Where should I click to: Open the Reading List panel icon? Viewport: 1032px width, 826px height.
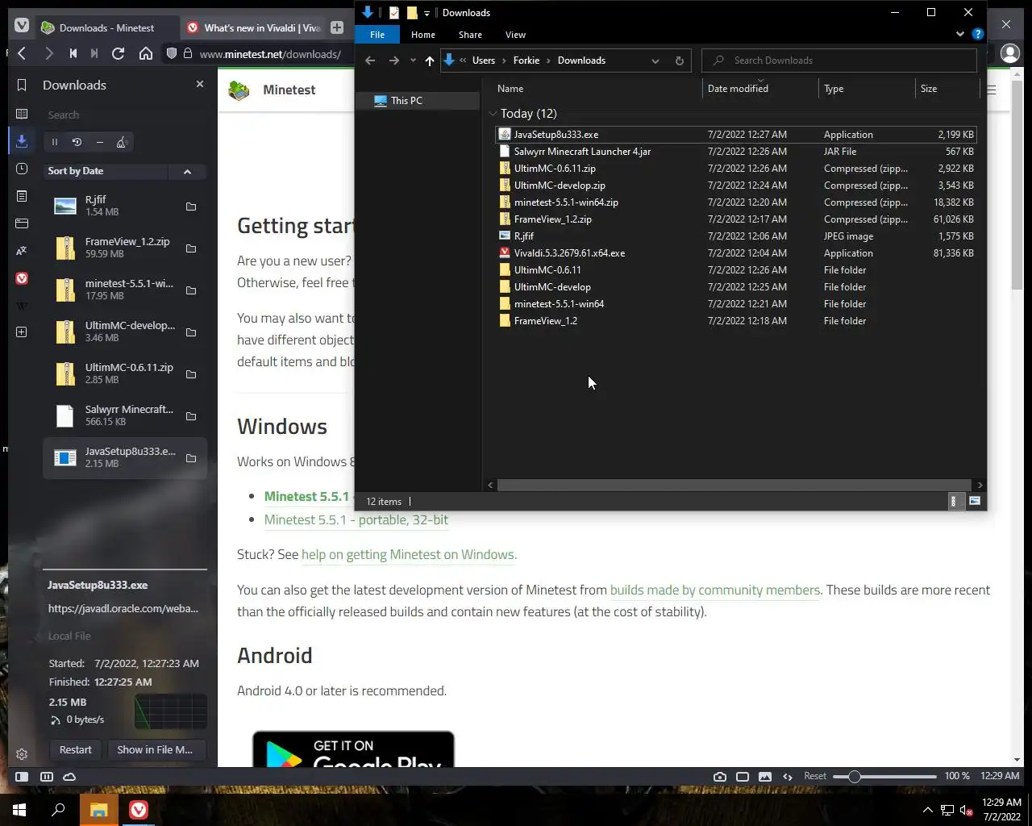click(x=22, y=114)
